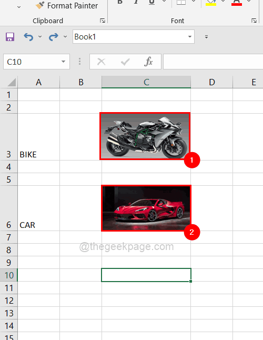Apply the yellow fill color
This screenshot has width=263, height=340.
211,3
